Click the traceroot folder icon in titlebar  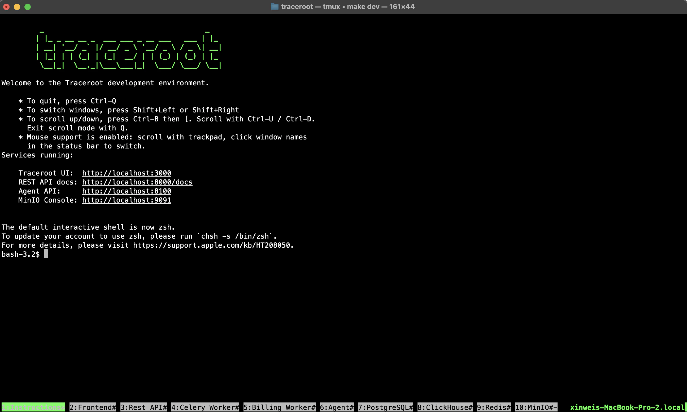275,6
